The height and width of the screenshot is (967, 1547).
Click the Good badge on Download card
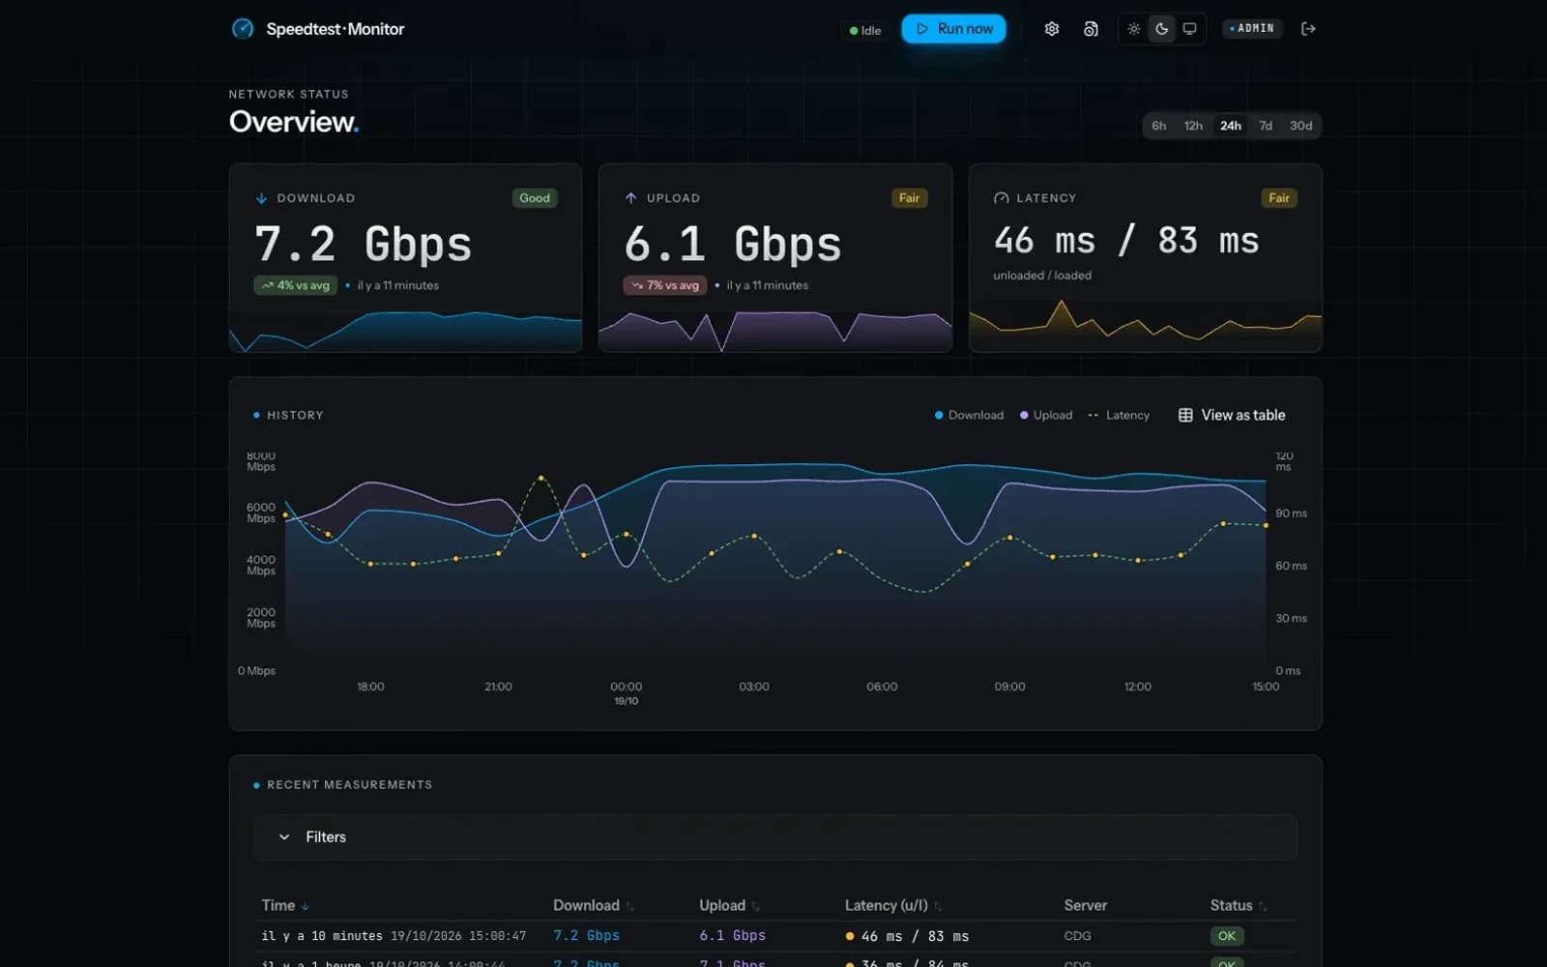(535, 198)
